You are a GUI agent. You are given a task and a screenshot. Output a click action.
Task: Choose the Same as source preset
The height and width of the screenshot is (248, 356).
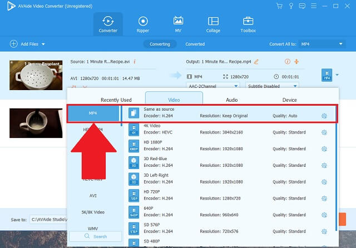tap(230, 113)
